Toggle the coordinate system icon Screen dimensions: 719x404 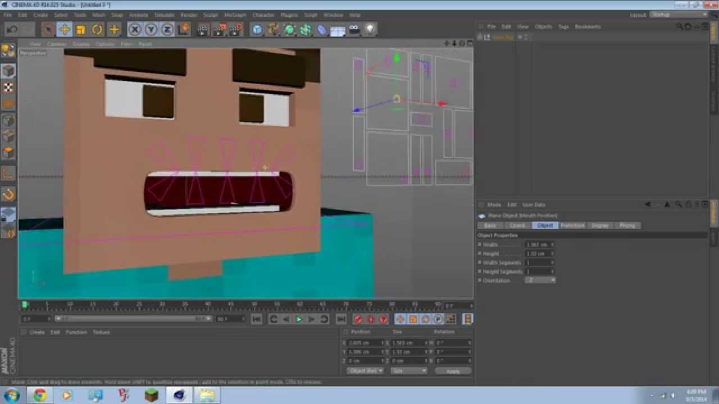[183, 30]
